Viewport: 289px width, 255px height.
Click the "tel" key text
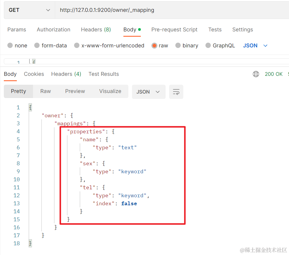pyautogui.click(x=88, y=187)
